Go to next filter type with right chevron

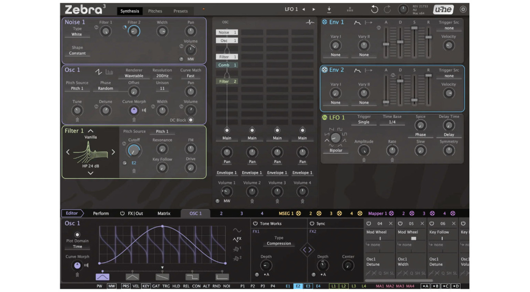(113, 152)
